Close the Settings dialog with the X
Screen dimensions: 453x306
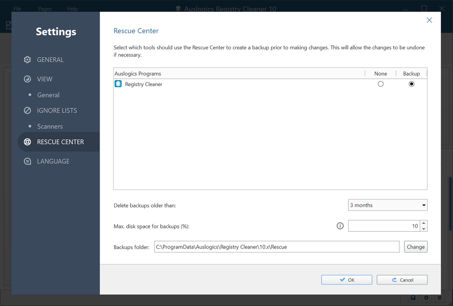tap(429, 20)
